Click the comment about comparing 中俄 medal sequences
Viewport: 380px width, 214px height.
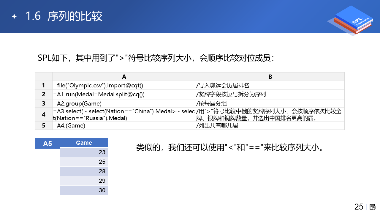pos(270,114)
